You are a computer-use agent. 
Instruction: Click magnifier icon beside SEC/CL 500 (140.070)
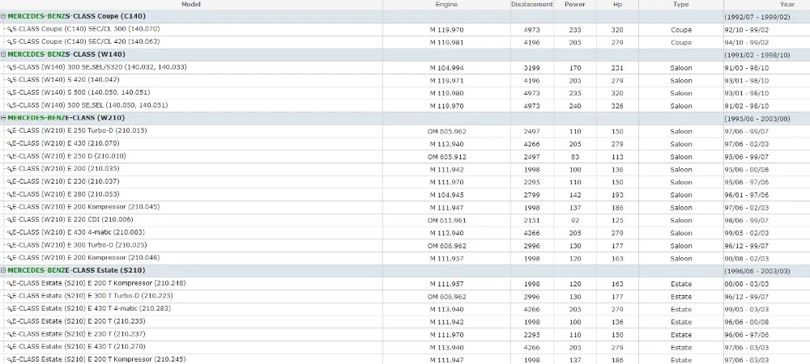point(9,29)
